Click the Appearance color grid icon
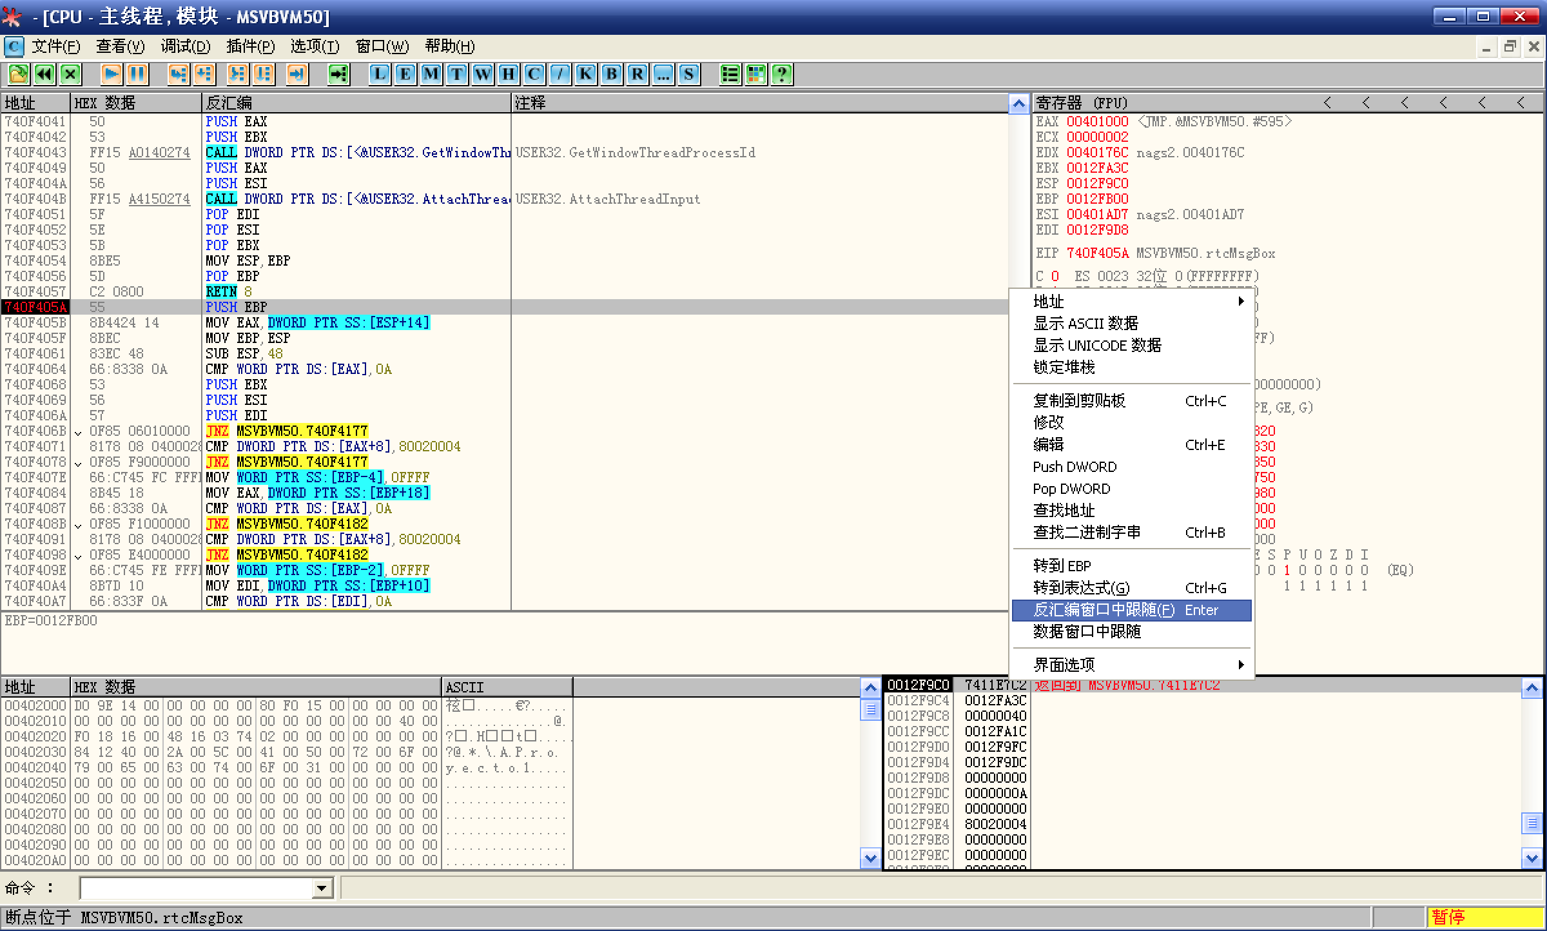 point(755,74)
